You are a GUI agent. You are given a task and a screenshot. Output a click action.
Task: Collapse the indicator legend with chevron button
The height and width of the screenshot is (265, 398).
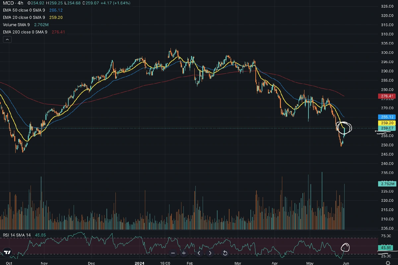[x=7, y=39]
